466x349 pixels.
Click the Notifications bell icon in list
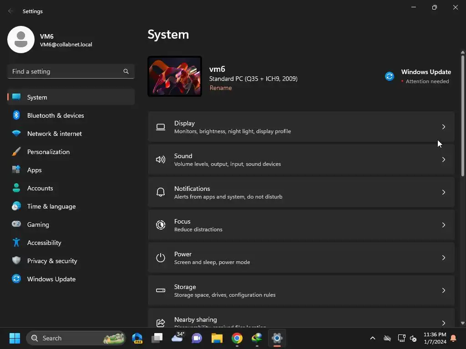(161, 192)
